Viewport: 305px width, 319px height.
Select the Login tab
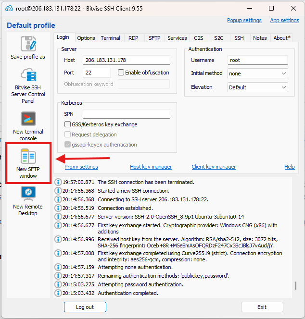coord(63,37)
